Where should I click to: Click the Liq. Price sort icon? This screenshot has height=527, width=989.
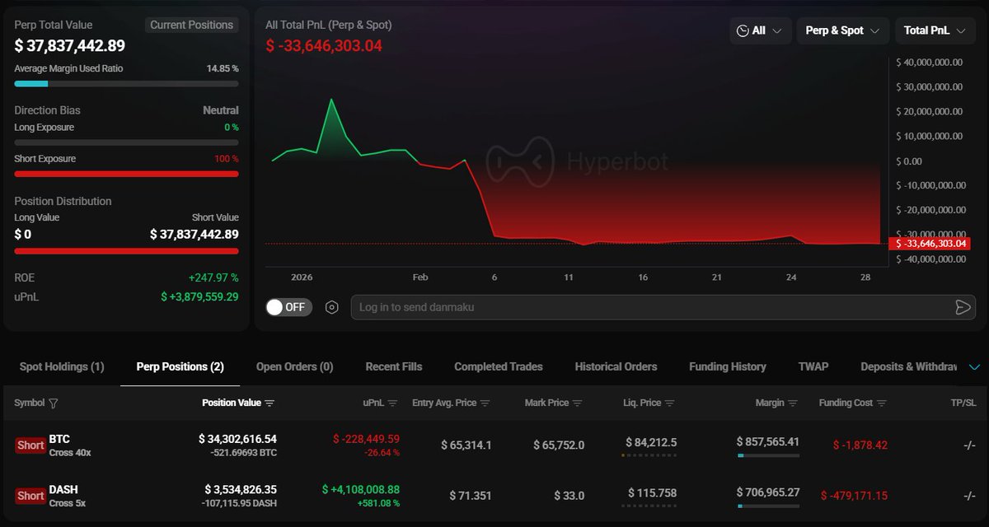669,403
